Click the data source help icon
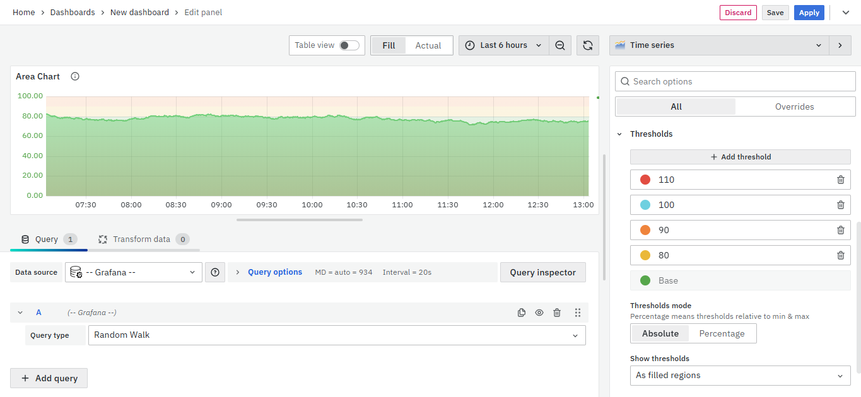 coord(215,272)
